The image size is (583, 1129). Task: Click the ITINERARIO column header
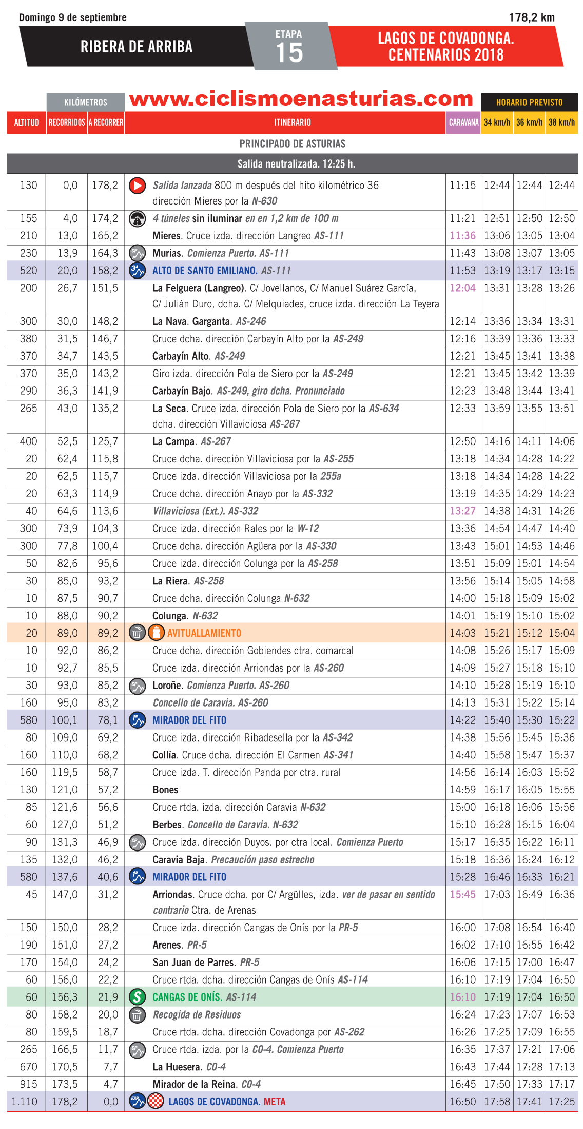(285, 123)
